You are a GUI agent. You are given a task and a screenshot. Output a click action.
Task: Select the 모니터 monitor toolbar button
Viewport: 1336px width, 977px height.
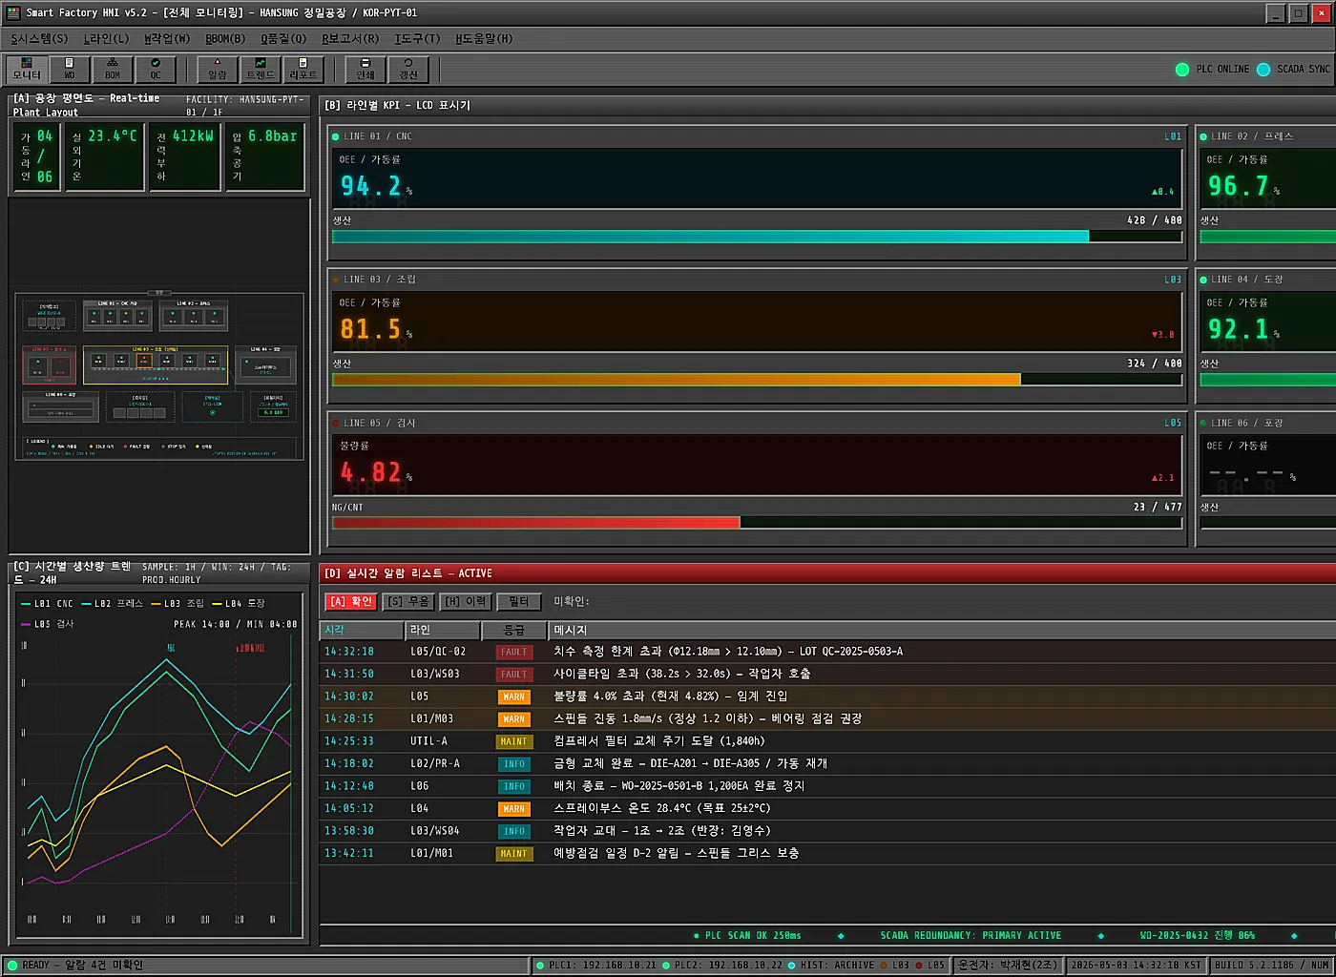coord(27,69)
